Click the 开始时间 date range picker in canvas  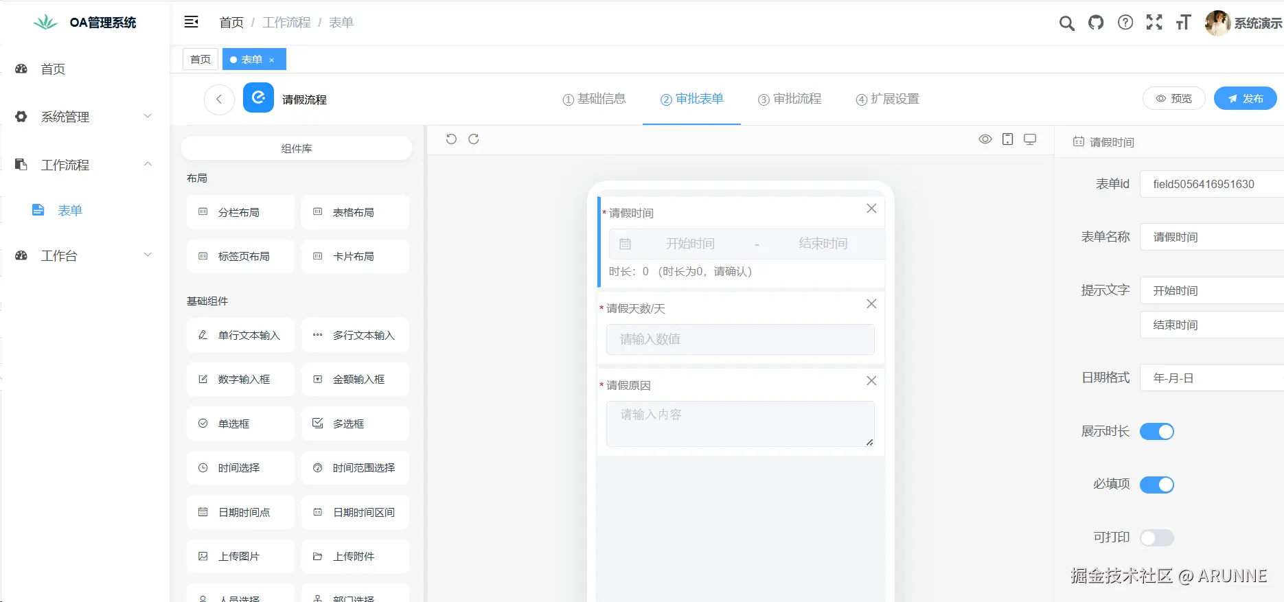(x=746, y=244)
